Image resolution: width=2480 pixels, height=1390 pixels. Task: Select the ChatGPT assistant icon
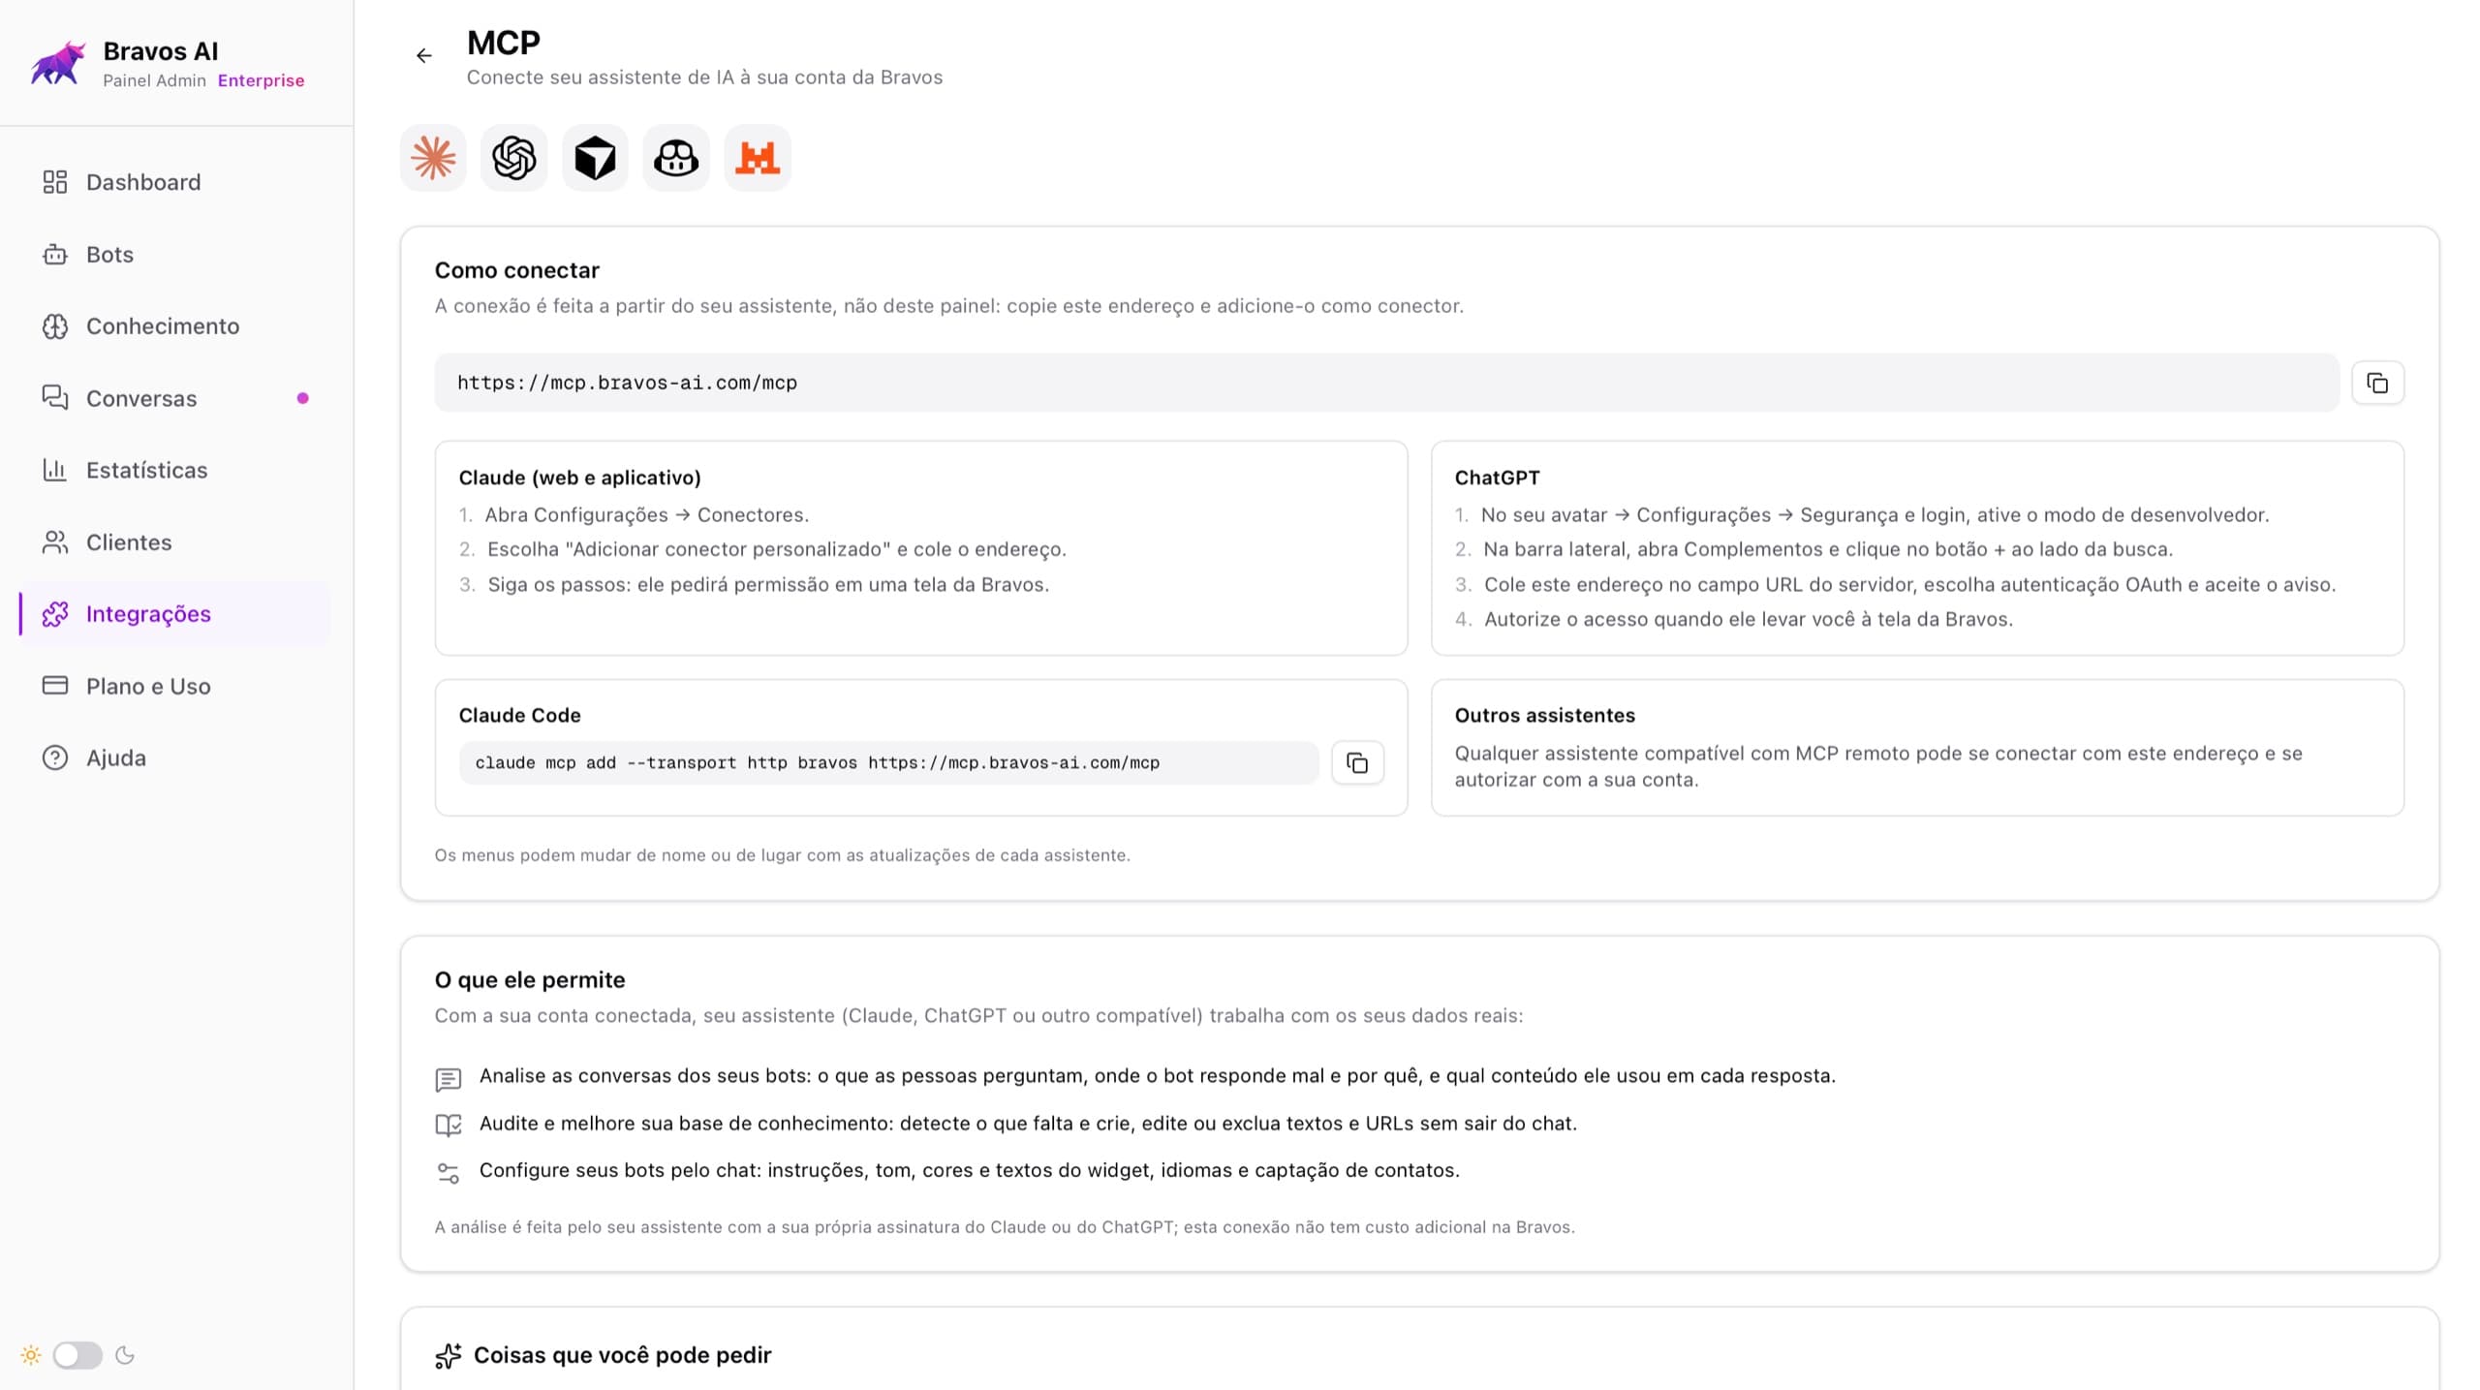(x=514, y=158)
